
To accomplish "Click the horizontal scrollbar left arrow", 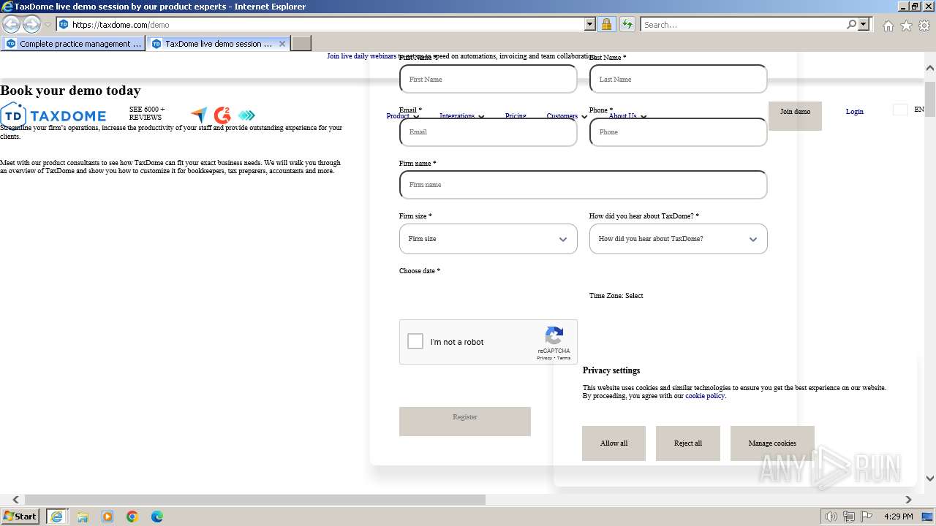I will tap(16, 500).
